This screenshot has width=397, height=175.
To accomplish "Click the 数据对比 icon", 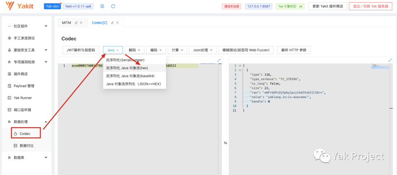I will [15, 145].
